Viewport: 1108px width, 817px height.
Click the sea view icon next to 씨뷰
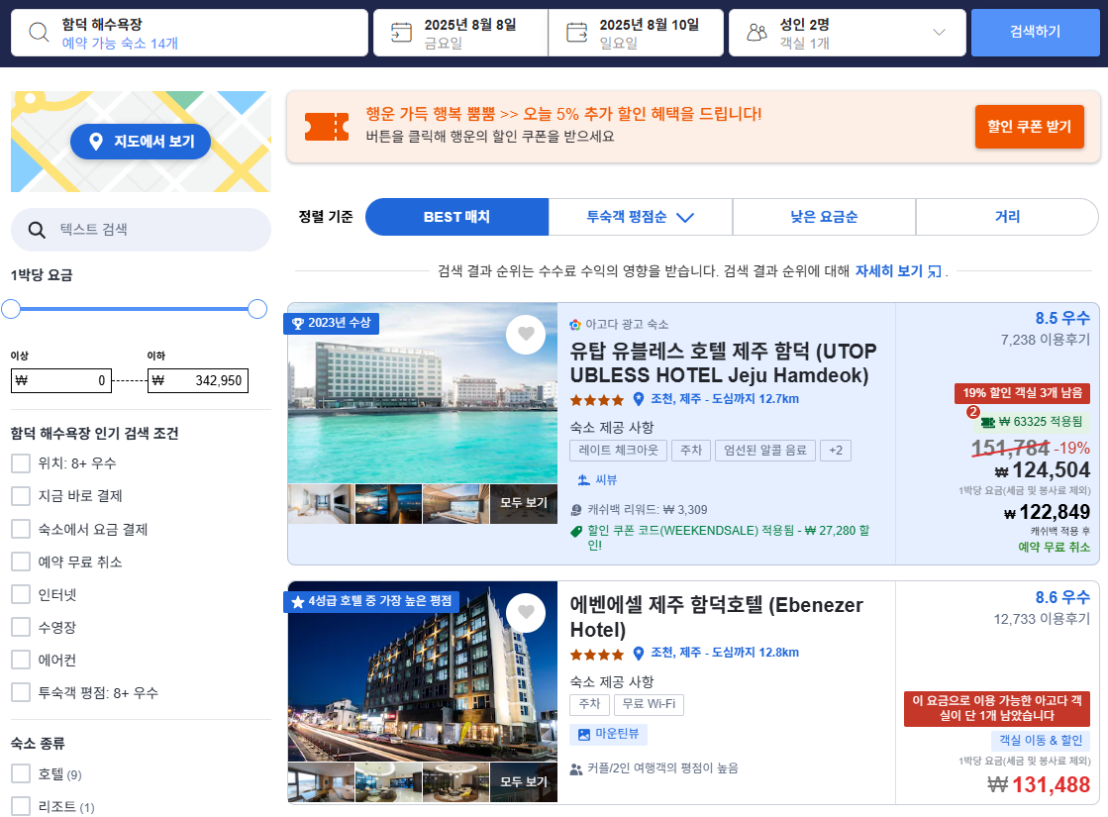(x=583, y=480)
